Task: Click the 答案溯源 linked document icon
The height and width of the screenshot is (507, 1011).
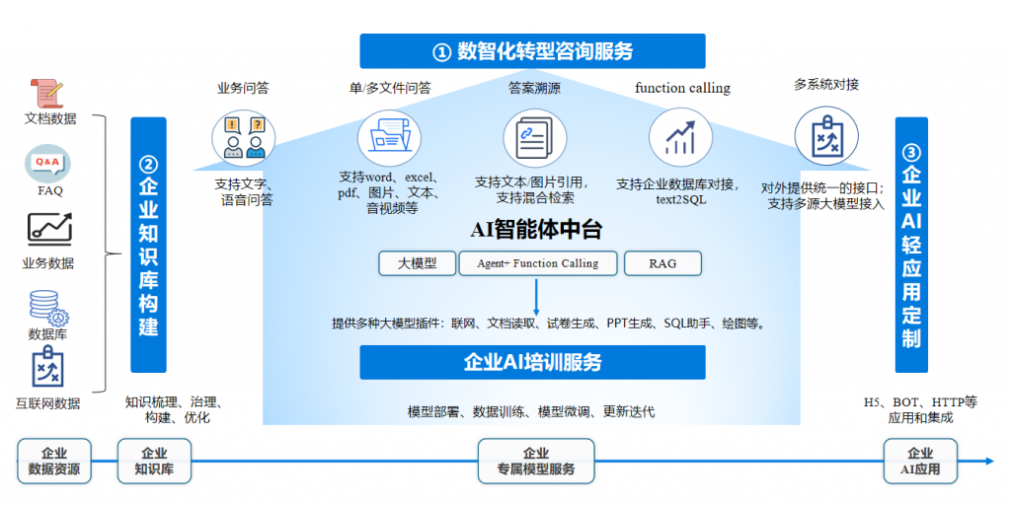Action: (534, 138)
